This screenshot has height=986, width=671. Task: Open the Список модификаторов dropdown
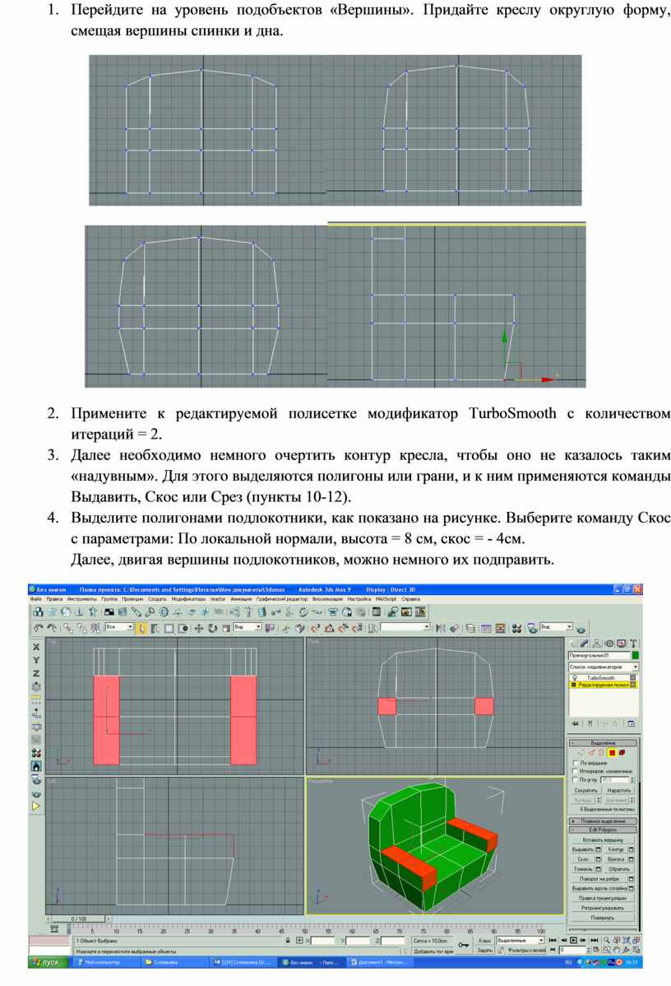603,667
